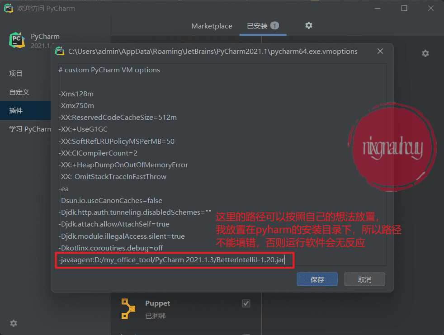Image resolution: width=444 pixels, height=335 pixels.
Task: Click the Installed tab count badge
Action: [274, 25]
